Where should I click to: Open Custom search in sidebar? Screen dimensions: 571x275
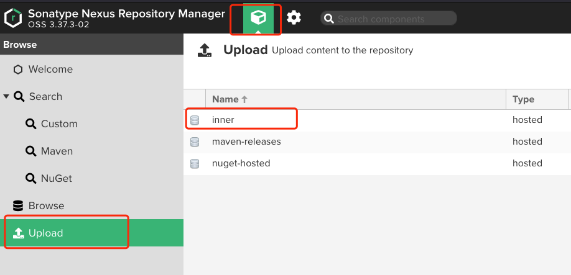coord(59,124)
